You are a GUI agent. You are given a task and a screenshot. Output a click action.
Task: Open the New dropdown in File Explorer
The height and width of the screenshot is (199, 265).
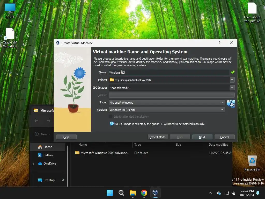[x=43, y=134]
